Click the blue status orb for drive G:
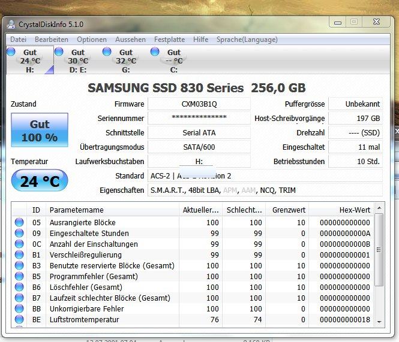Screen dimensions: 399x342 pyautogui.click(x=107, y=52)
